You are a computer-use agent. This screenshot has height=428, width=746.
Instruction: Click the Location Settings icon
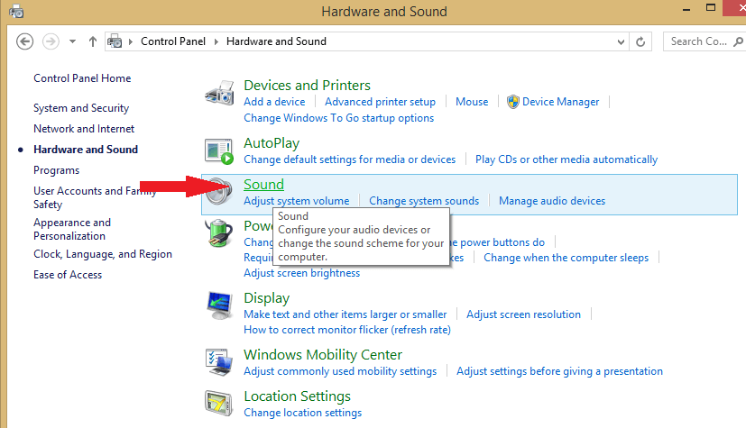tap(220, 404)
